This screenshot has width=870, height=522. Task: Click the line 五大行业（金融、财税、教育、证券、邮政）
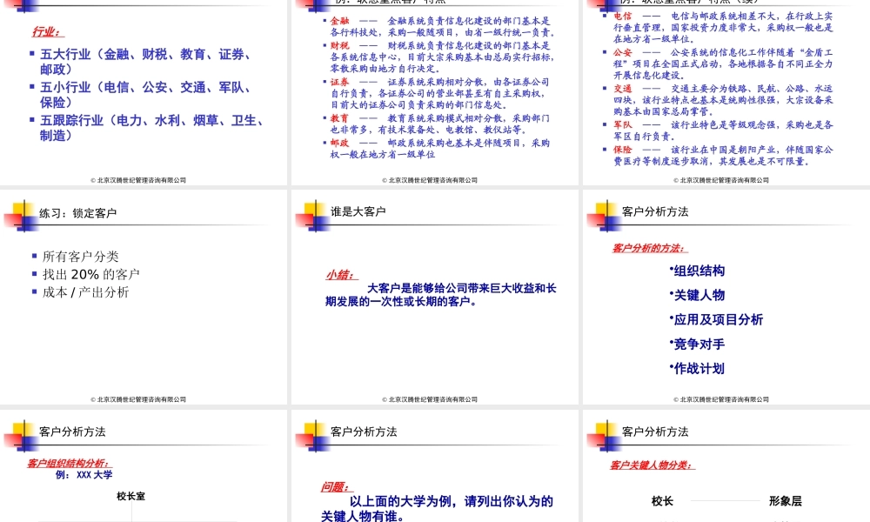pyautogui.click(x=145, y=62)
